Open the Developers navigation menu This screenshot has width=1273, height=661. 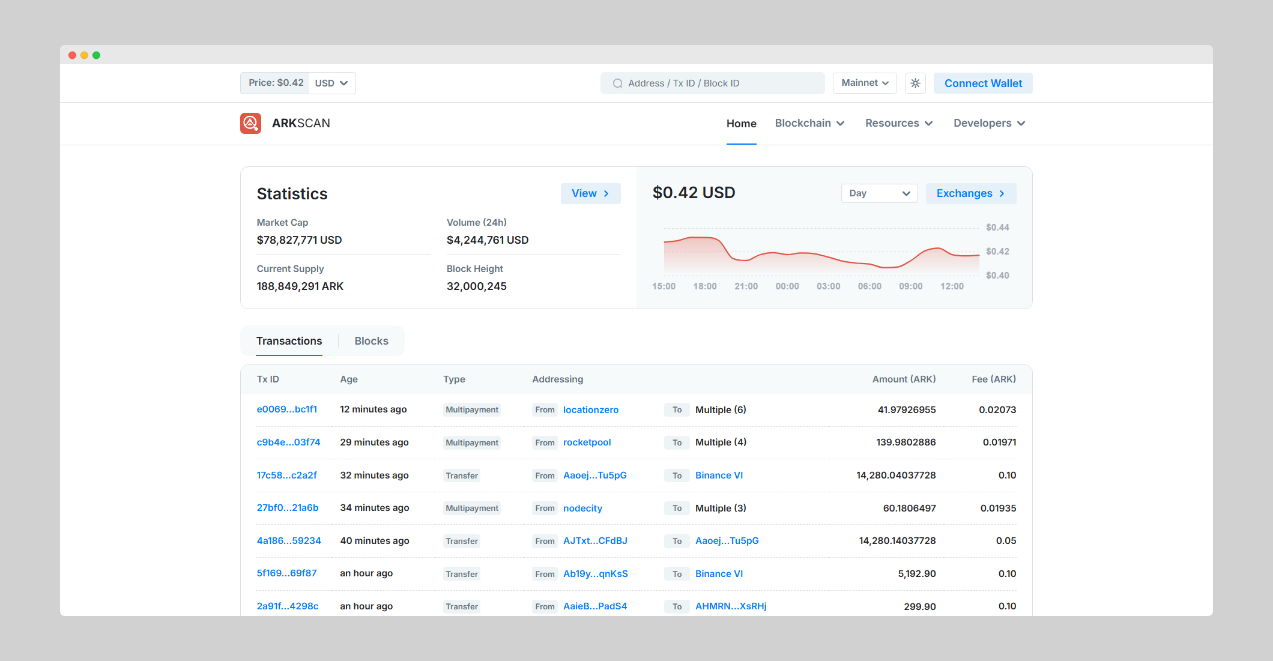click(989, 123)
